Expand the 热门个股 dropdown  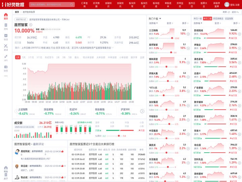pyautogui.click(x=155, y=19)
